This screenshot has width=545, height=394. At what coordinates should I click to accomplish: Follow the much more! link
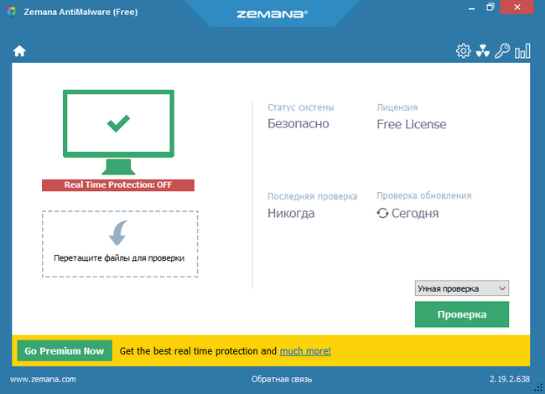click(305, 351)
